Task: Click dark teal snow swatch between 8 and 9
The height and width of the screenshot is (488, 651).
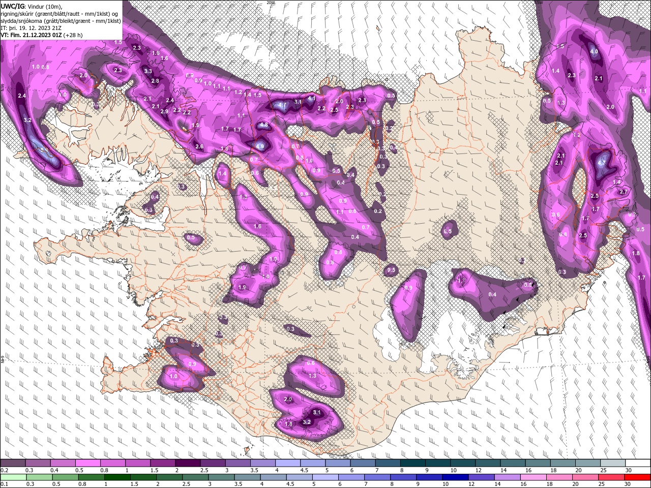Action: coord(413,463)
